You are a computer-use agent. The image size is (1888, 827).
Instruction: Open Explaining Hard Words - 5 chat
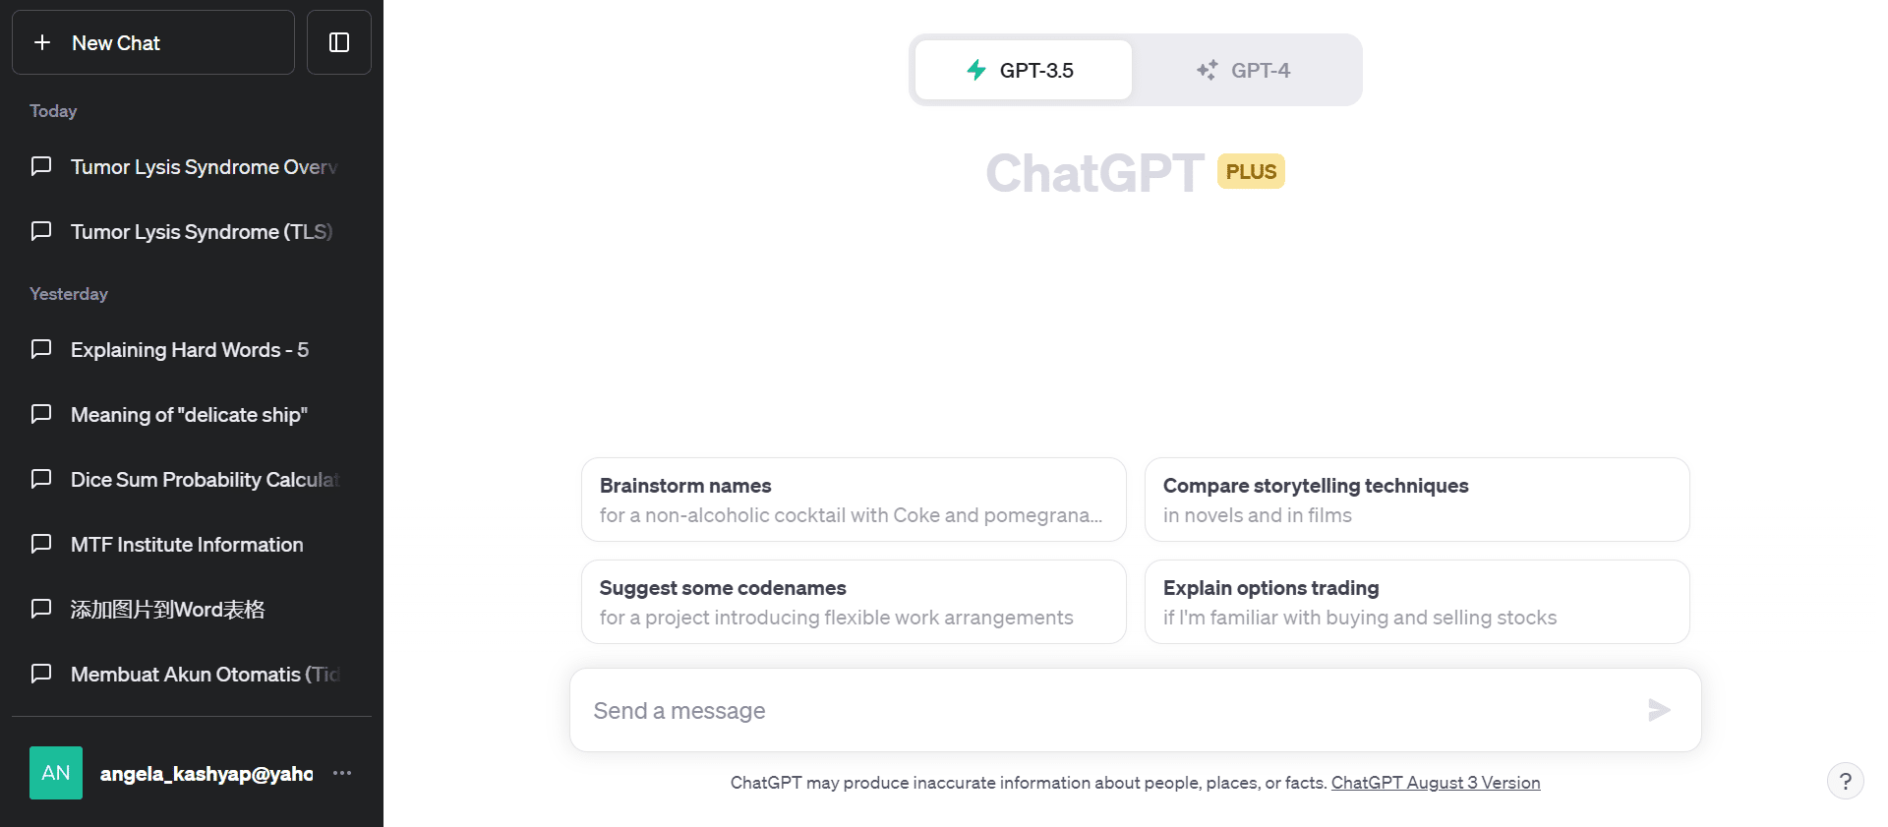189,350
